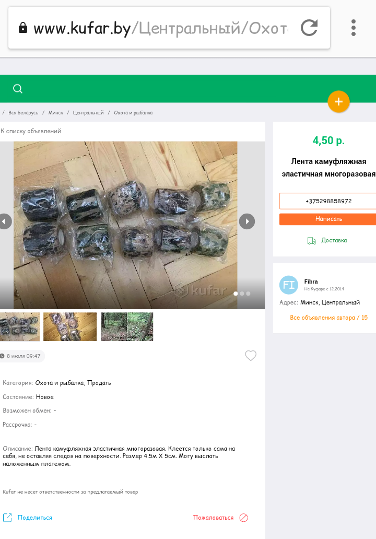Add listing to favorites with heart icon
The width and height of the screenshot is (376, 539).
point(251,356)
